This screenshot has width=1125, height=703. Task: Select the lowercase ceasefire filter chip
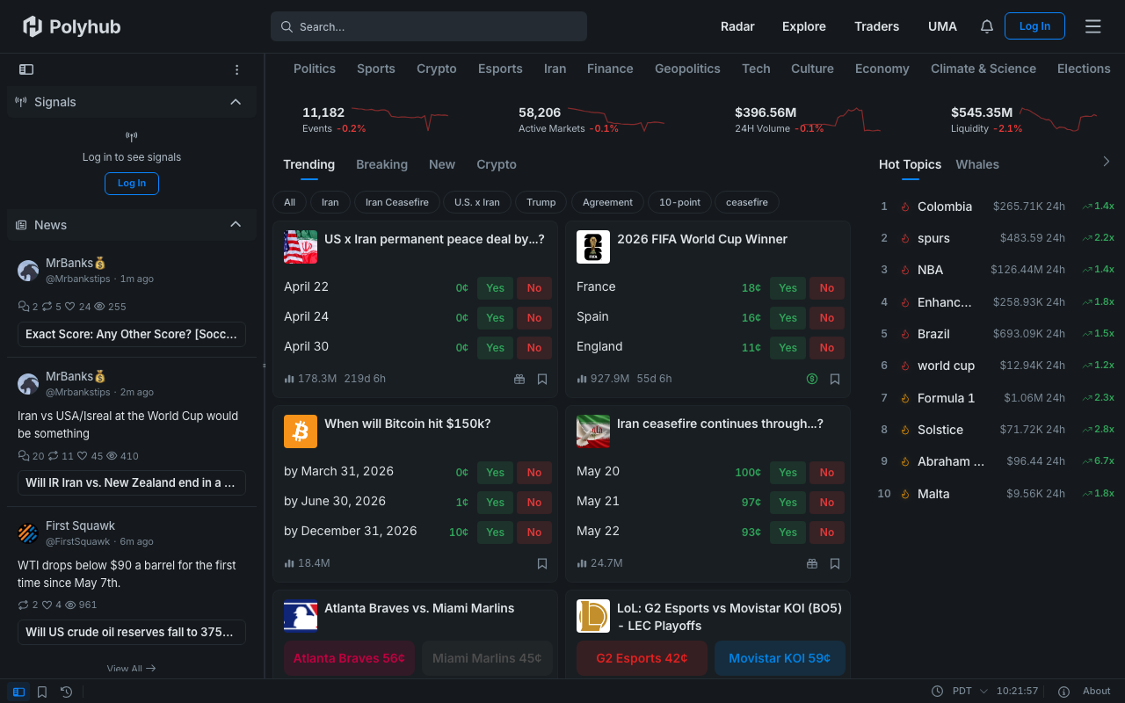point(747,202)
